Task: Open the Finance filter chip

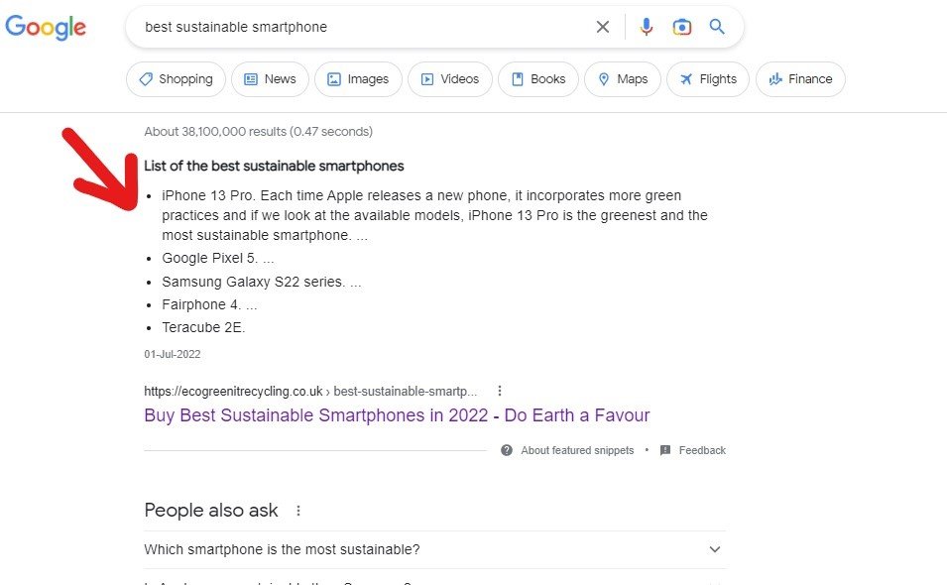Action: point(800,79)
